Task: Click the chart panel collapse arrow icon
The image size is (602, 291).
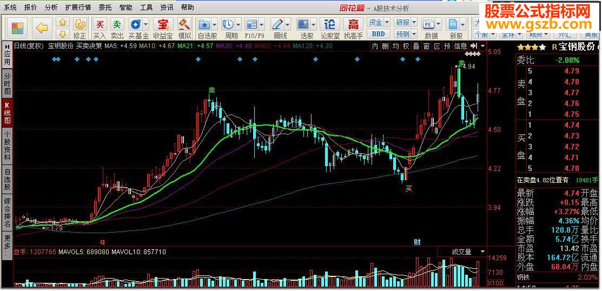Action: tap(474, 46)
